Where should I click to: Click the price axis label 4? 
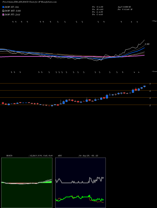150,91
